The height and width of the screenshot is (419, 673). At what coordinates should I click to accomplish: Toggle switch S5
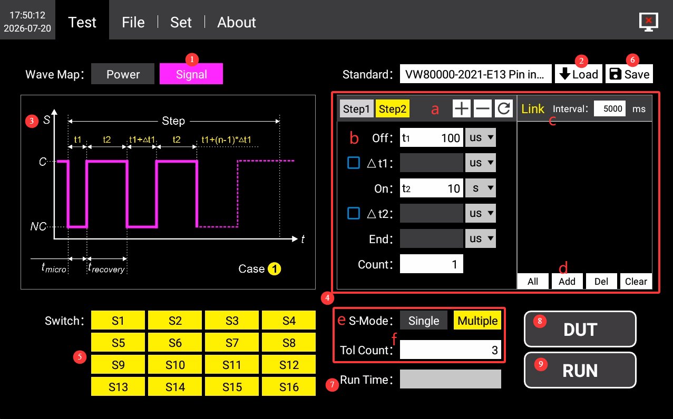(118, 343)
